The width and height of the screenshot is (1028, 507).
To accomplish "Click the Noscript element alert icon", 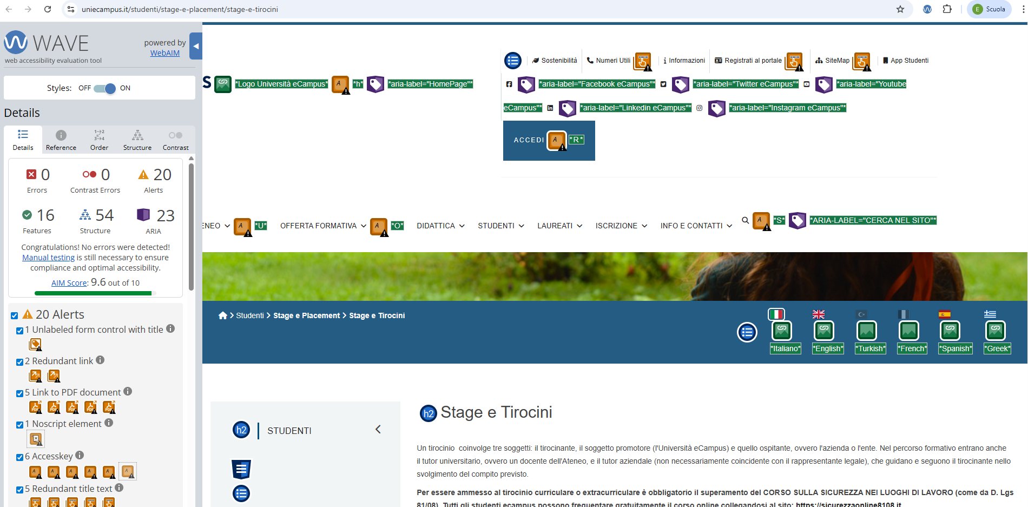I will (x=36, y=439).
